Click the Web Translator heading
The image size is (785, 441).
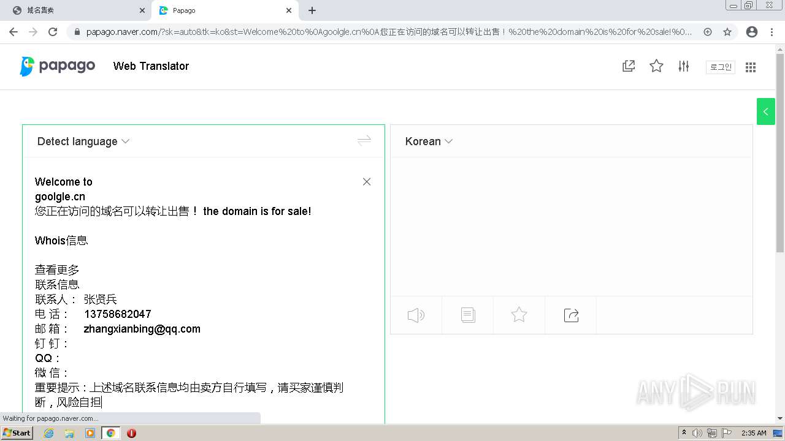pyautogui.click(x=151, y=66)
